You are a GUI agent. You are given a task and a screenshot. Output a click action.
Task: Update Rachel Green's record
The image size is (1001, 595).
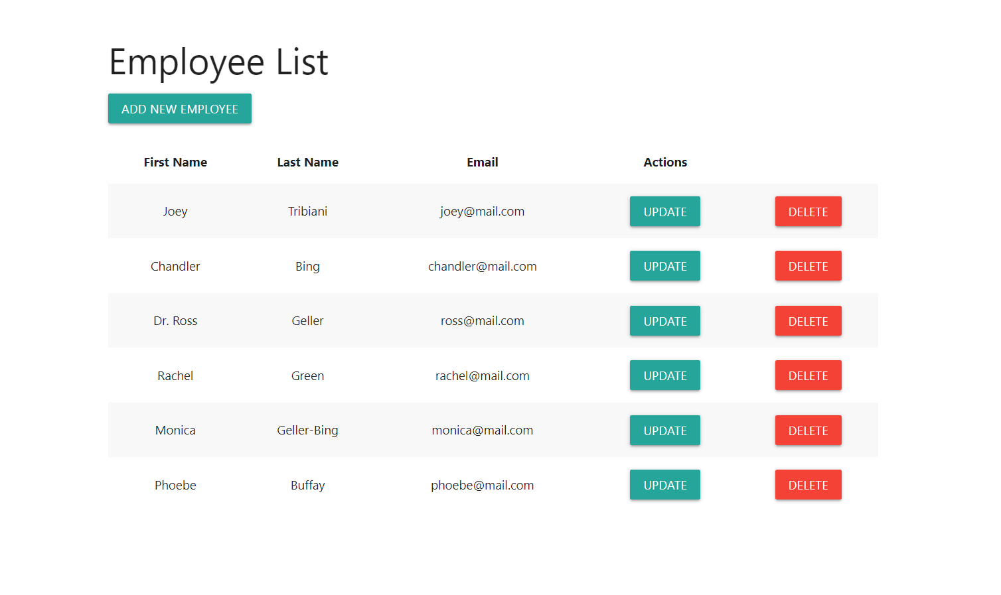pos(664,375)
